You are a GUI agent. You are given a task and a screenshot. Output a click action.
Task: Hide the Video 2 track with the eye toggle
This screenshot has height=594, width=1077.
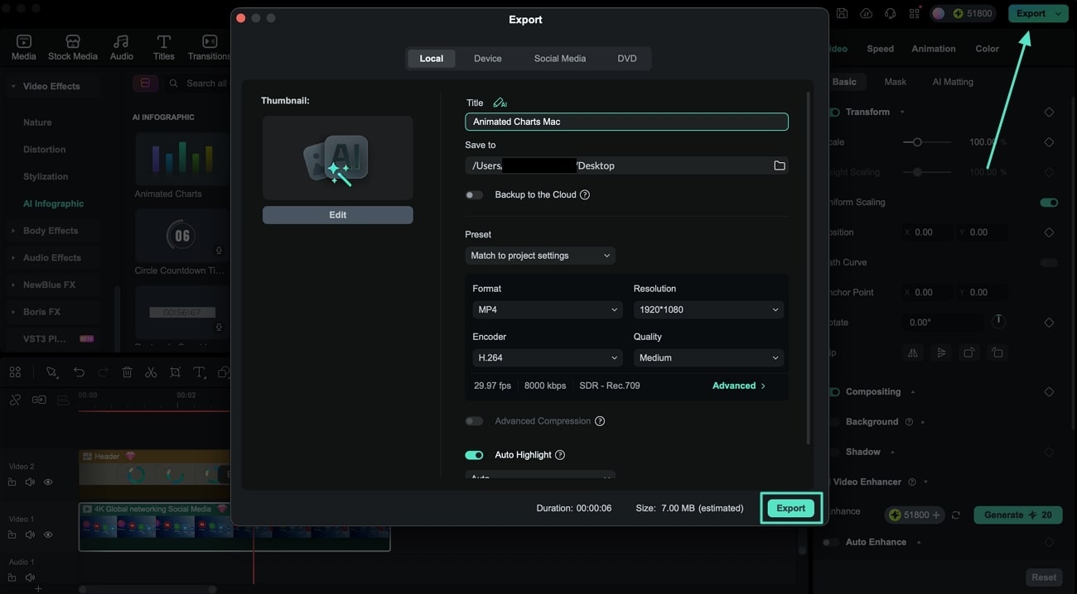(48, 481)
